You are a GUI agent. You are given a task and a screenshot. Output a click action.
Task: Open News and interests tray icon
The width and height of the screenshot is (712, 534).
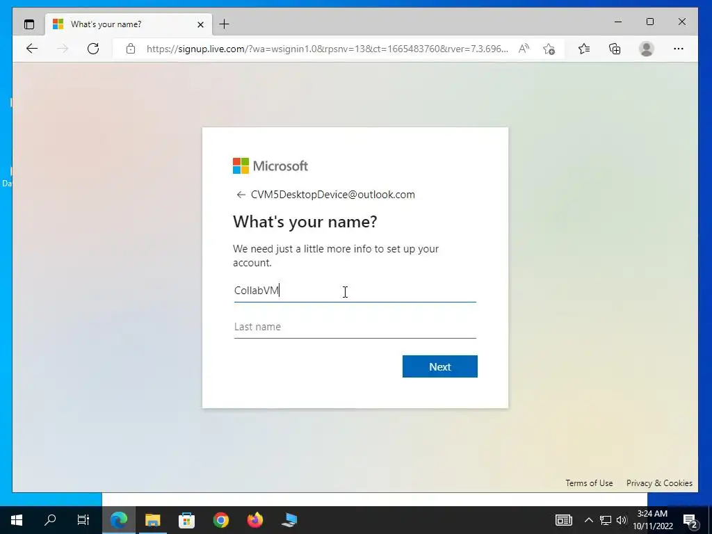click(563, 520)
